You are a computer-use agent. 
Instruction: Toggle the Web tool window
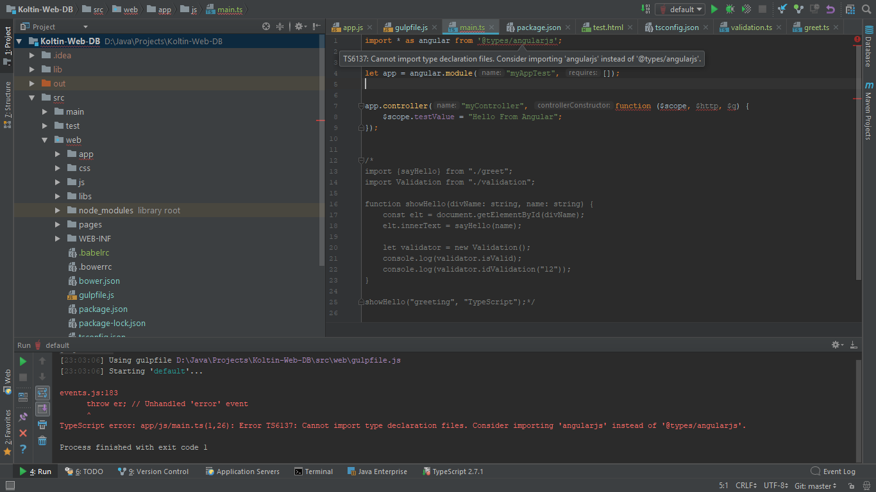(7, 381)
